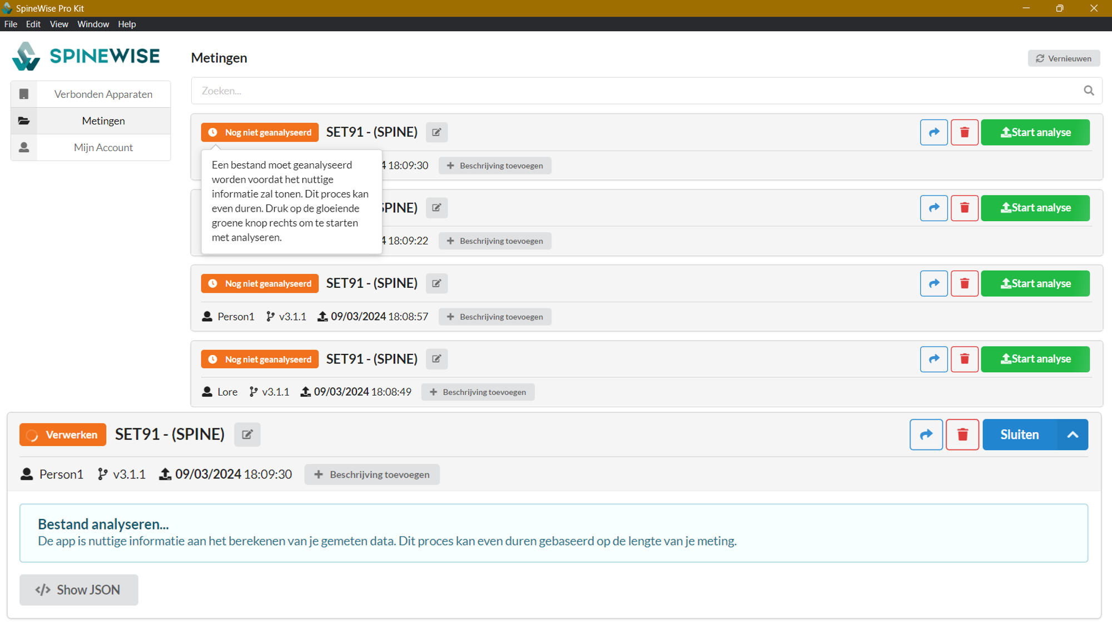Open the Edit menu
This screenshot has width=1112, height=625.
[33, 24]
